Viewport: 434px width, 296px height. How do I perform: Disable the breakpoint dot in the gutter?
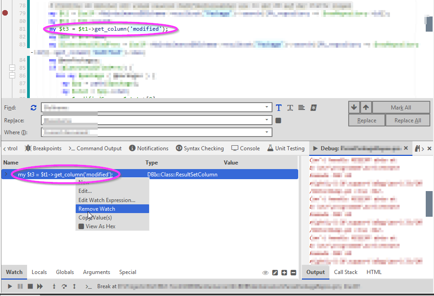[5, 13]
